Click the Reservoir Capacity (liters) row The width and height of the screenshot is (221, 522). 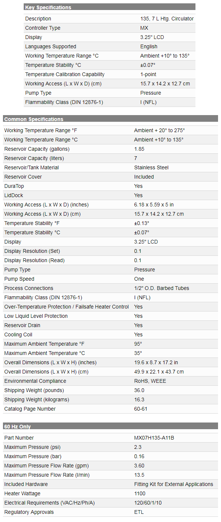coord(110,158)
